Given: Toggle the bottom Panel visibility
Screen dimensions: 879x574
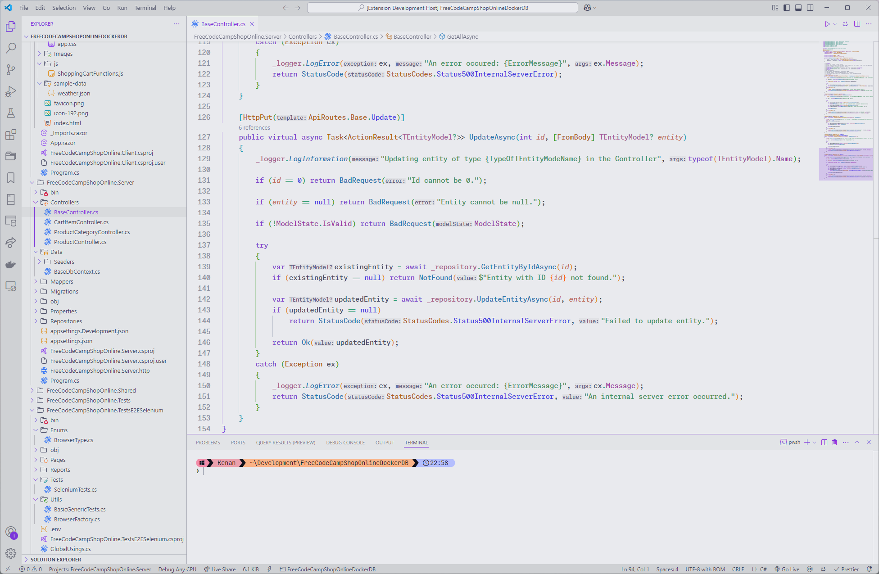Looking at the screenshot, I should click(798, 8).
